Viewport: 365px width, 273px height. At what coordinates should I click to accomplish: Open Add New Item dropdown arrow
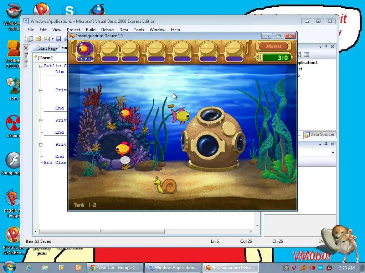tap(52, 39)
